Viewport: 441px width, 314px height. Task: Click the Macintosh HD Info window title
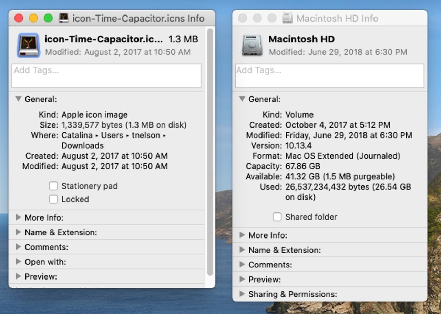click(x=337, y=18)
